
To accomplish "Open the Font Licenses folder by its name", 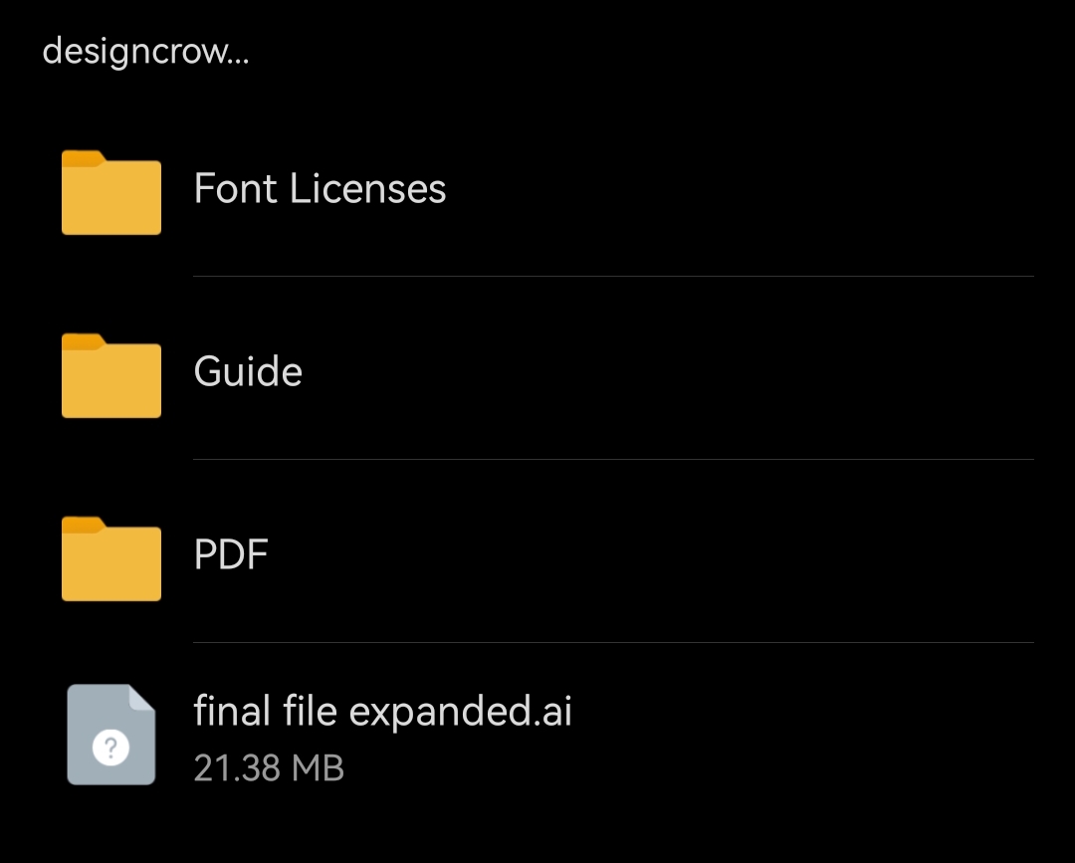I will pyautogui.click(x=320, y=189).
